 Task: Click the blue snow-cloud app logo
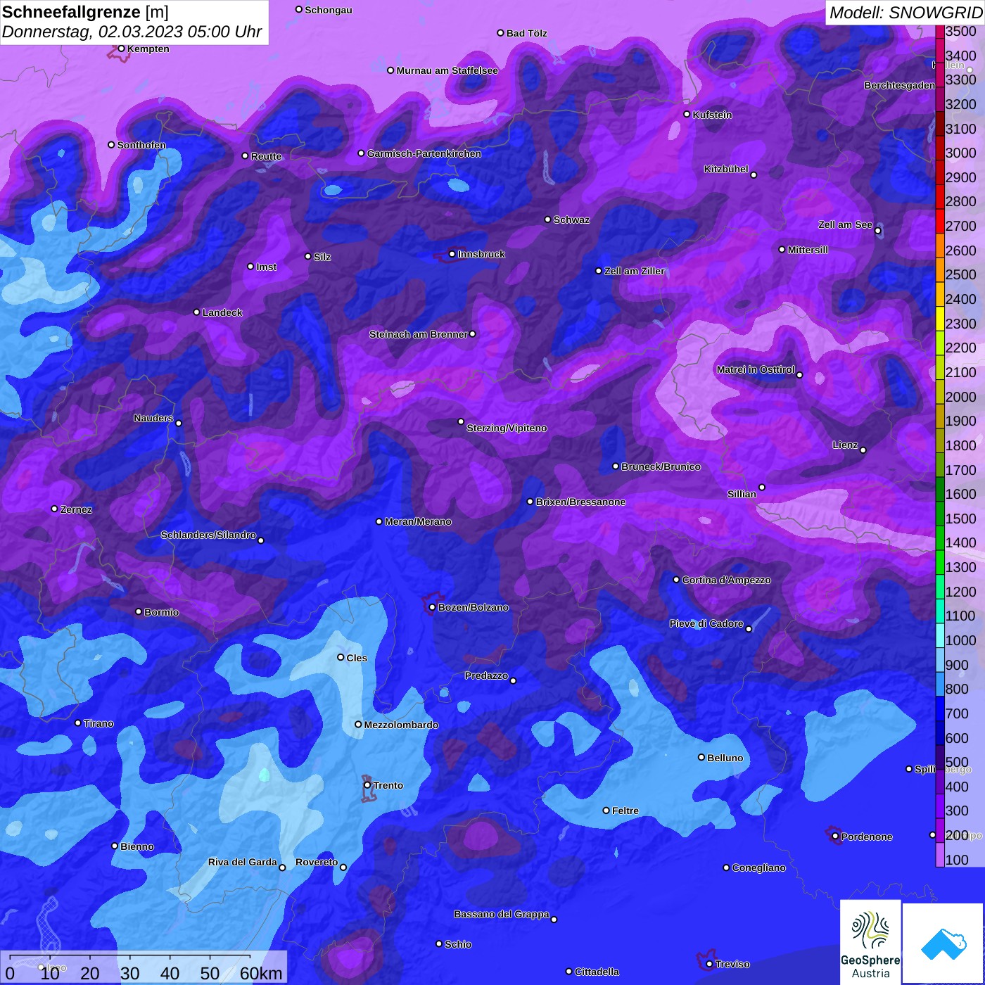(x=943, y=943)
